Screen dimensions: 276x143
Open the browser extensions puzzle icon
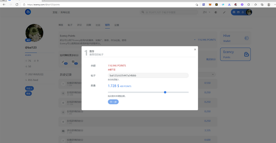(x=249, y=5)
